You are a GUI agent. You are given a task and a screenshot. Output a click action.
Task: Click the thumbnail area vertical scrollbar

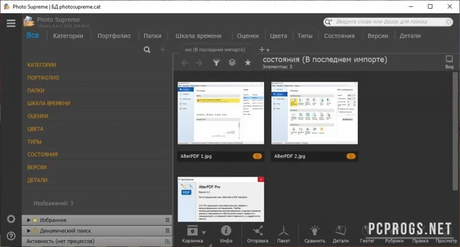(x=455, y=131)
